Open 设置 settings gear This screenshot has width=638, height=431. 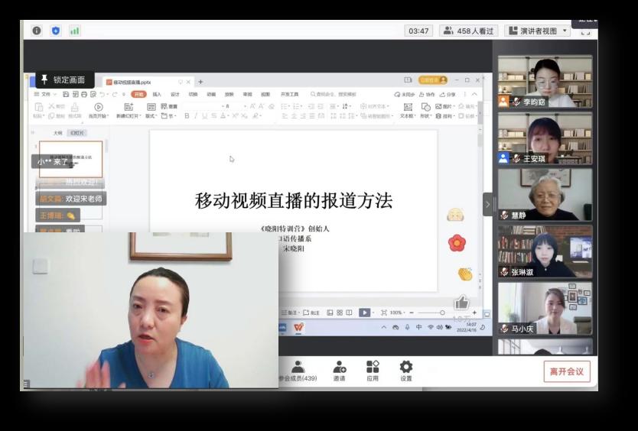click(x=406, y=371)
